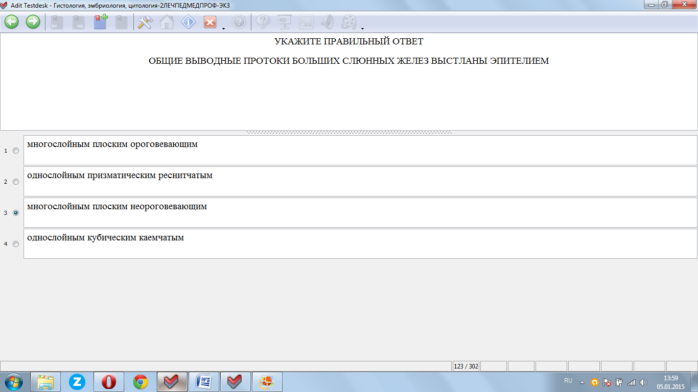Open the blue Z application in taskbar

[x=77, y=382]
